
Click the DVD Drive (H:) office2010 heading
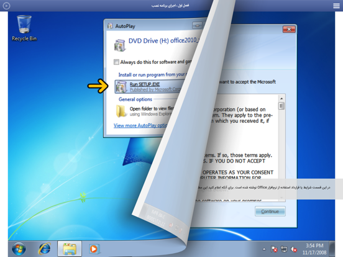(x=164, y=40)
